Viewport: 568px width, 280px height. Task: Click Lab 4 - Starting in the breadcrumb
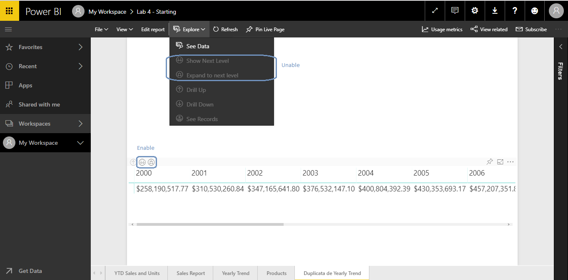pos(156,12)
